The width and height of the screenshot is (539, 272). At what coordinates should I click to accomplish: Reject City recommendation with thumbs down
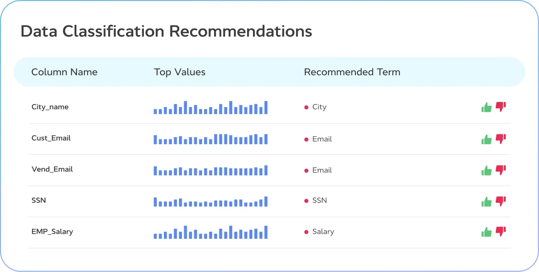pyautogui.click(x=501, y=107)
